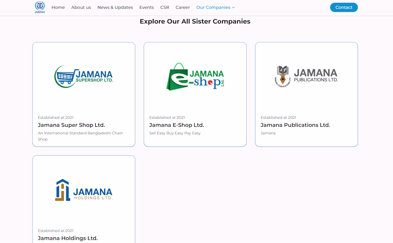Open the CSR menu item
The width and height of the screenshot is (393, 243).
[165, 8]
